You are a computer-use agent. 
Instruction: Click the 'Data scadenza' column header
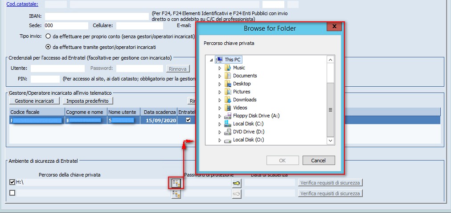[159, 112]
